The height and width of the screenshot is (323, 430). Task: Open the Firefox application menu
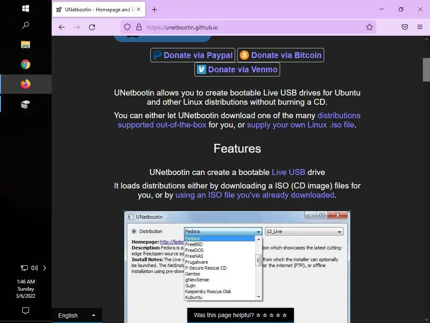tap(420, 27)
